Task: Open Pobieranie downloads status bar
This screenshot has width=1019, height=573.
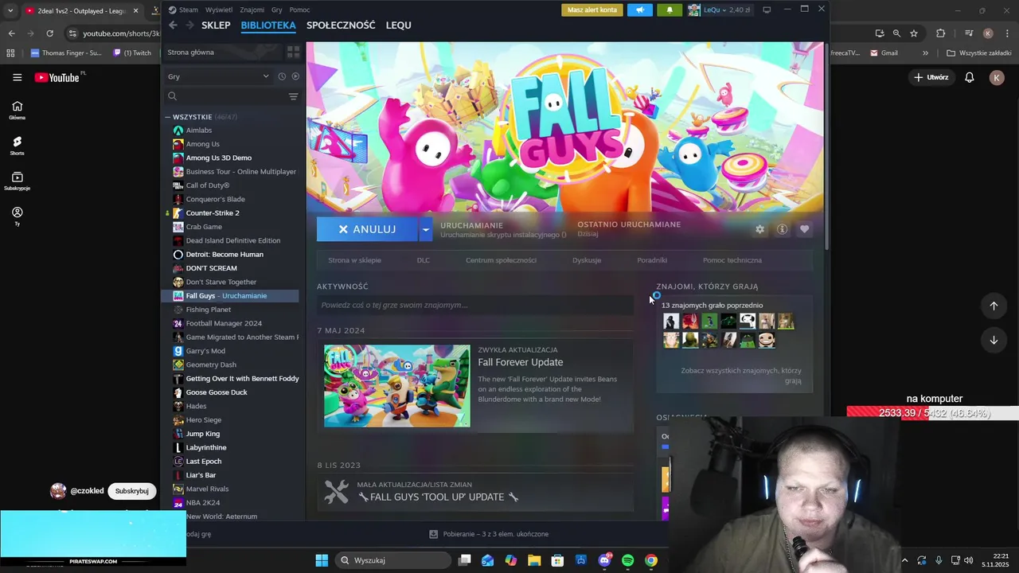Action: pos(489,534)
